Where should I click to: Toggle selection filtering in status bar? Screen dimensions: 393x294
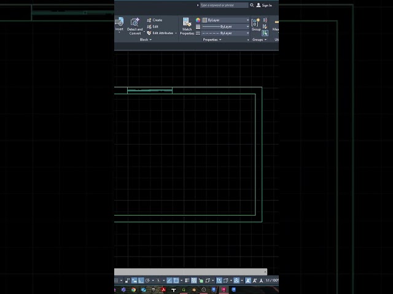coord(225,281)
